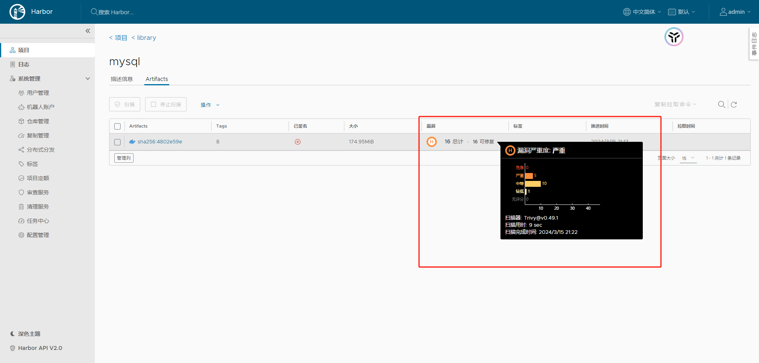Check the sha256:4802e59e row checkbox

coord(117,142)
